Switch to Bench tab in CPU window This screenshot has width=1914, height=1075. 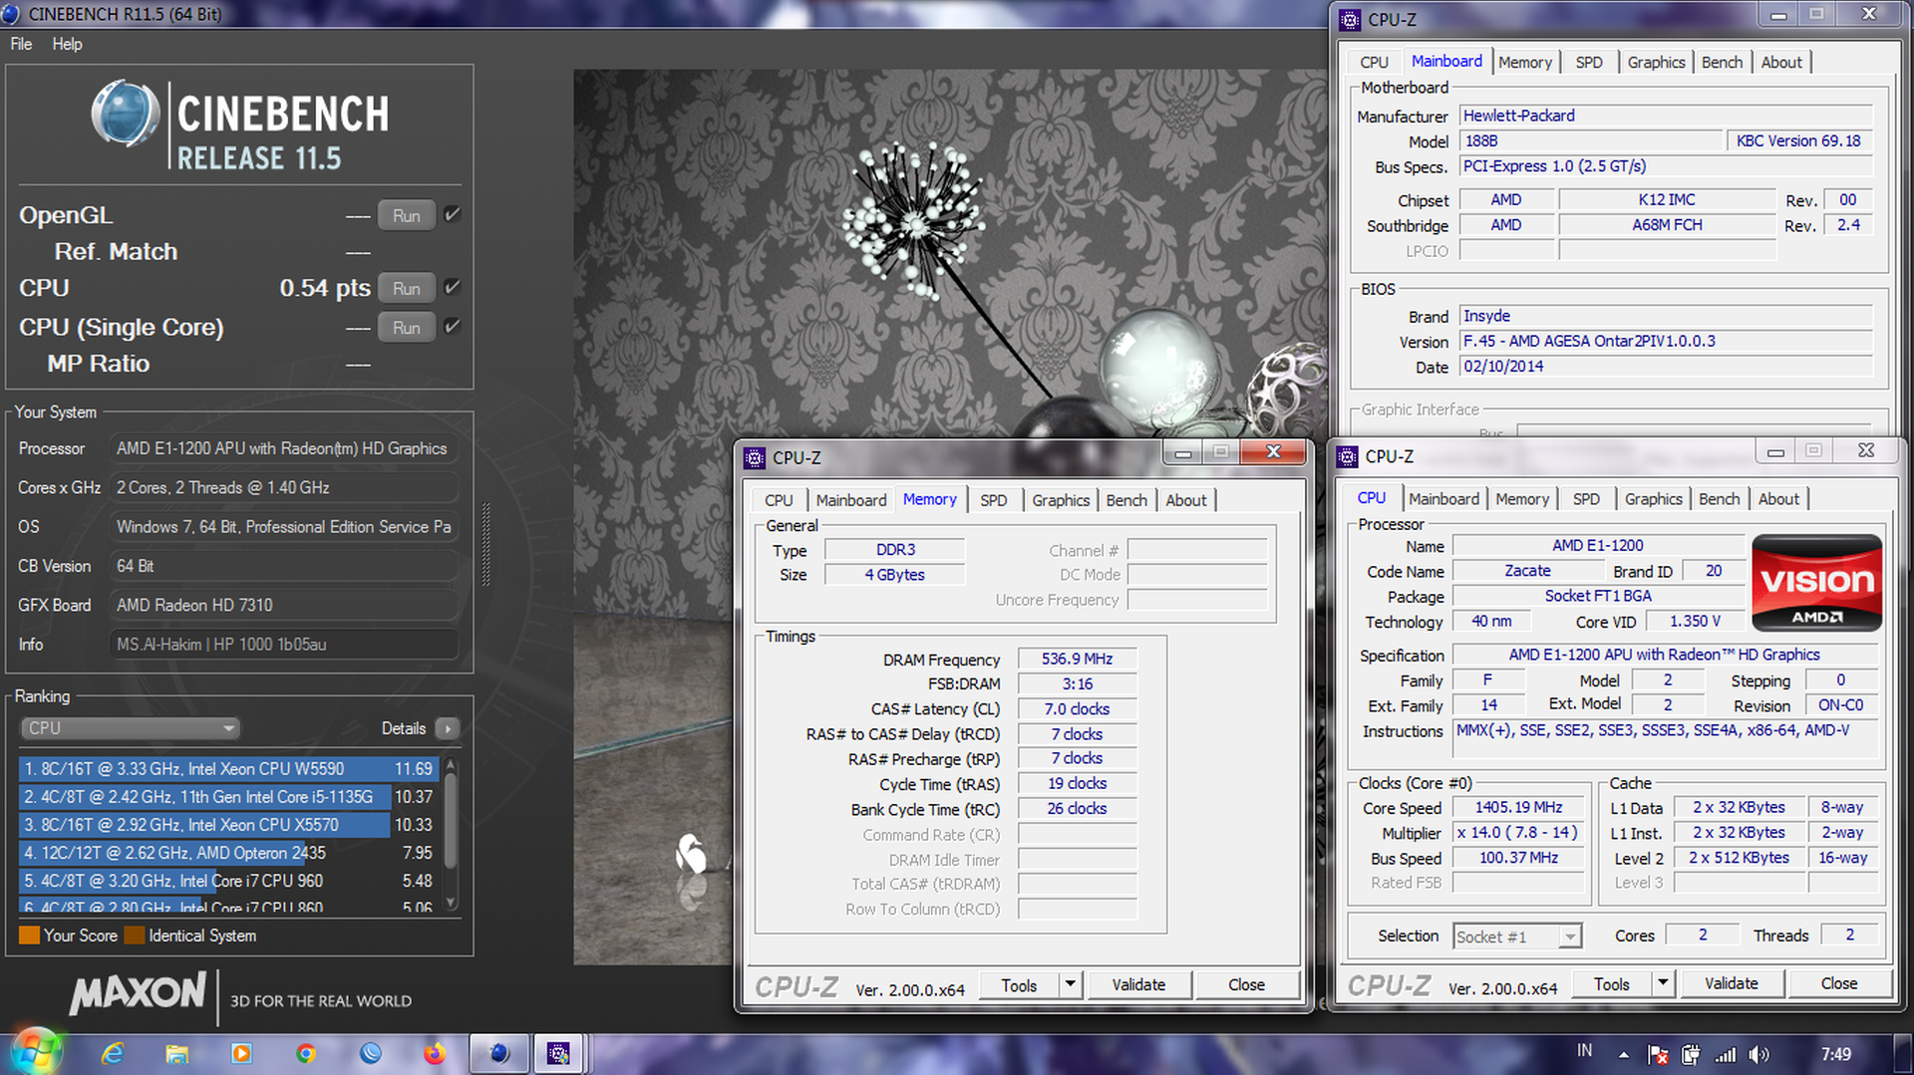(1720, 499)
